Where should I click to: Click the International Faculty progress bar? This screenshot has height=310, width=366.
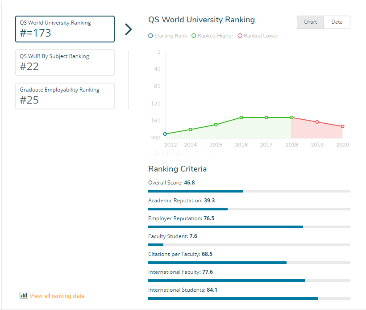click(250, 281)
